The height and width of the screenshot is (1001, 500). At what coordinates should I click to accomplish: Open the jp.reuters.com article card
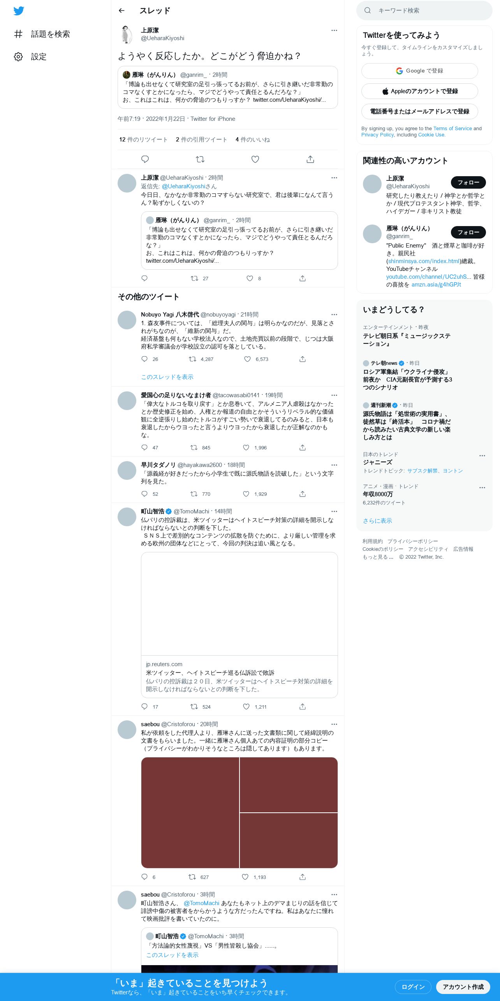click(239, 625)
